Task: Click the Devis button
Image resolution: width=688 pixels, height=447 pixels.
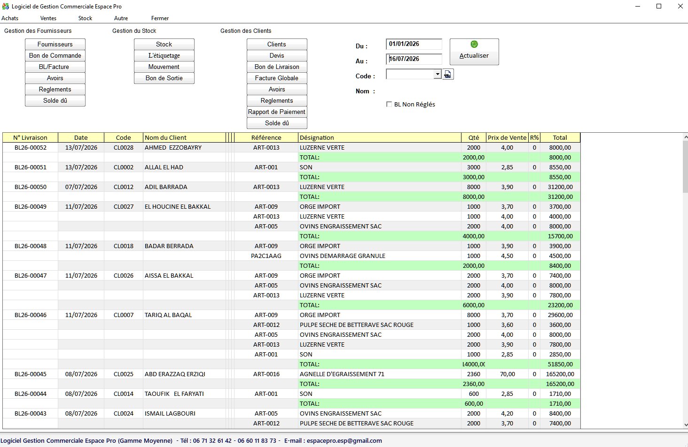Action: point(277,55)
